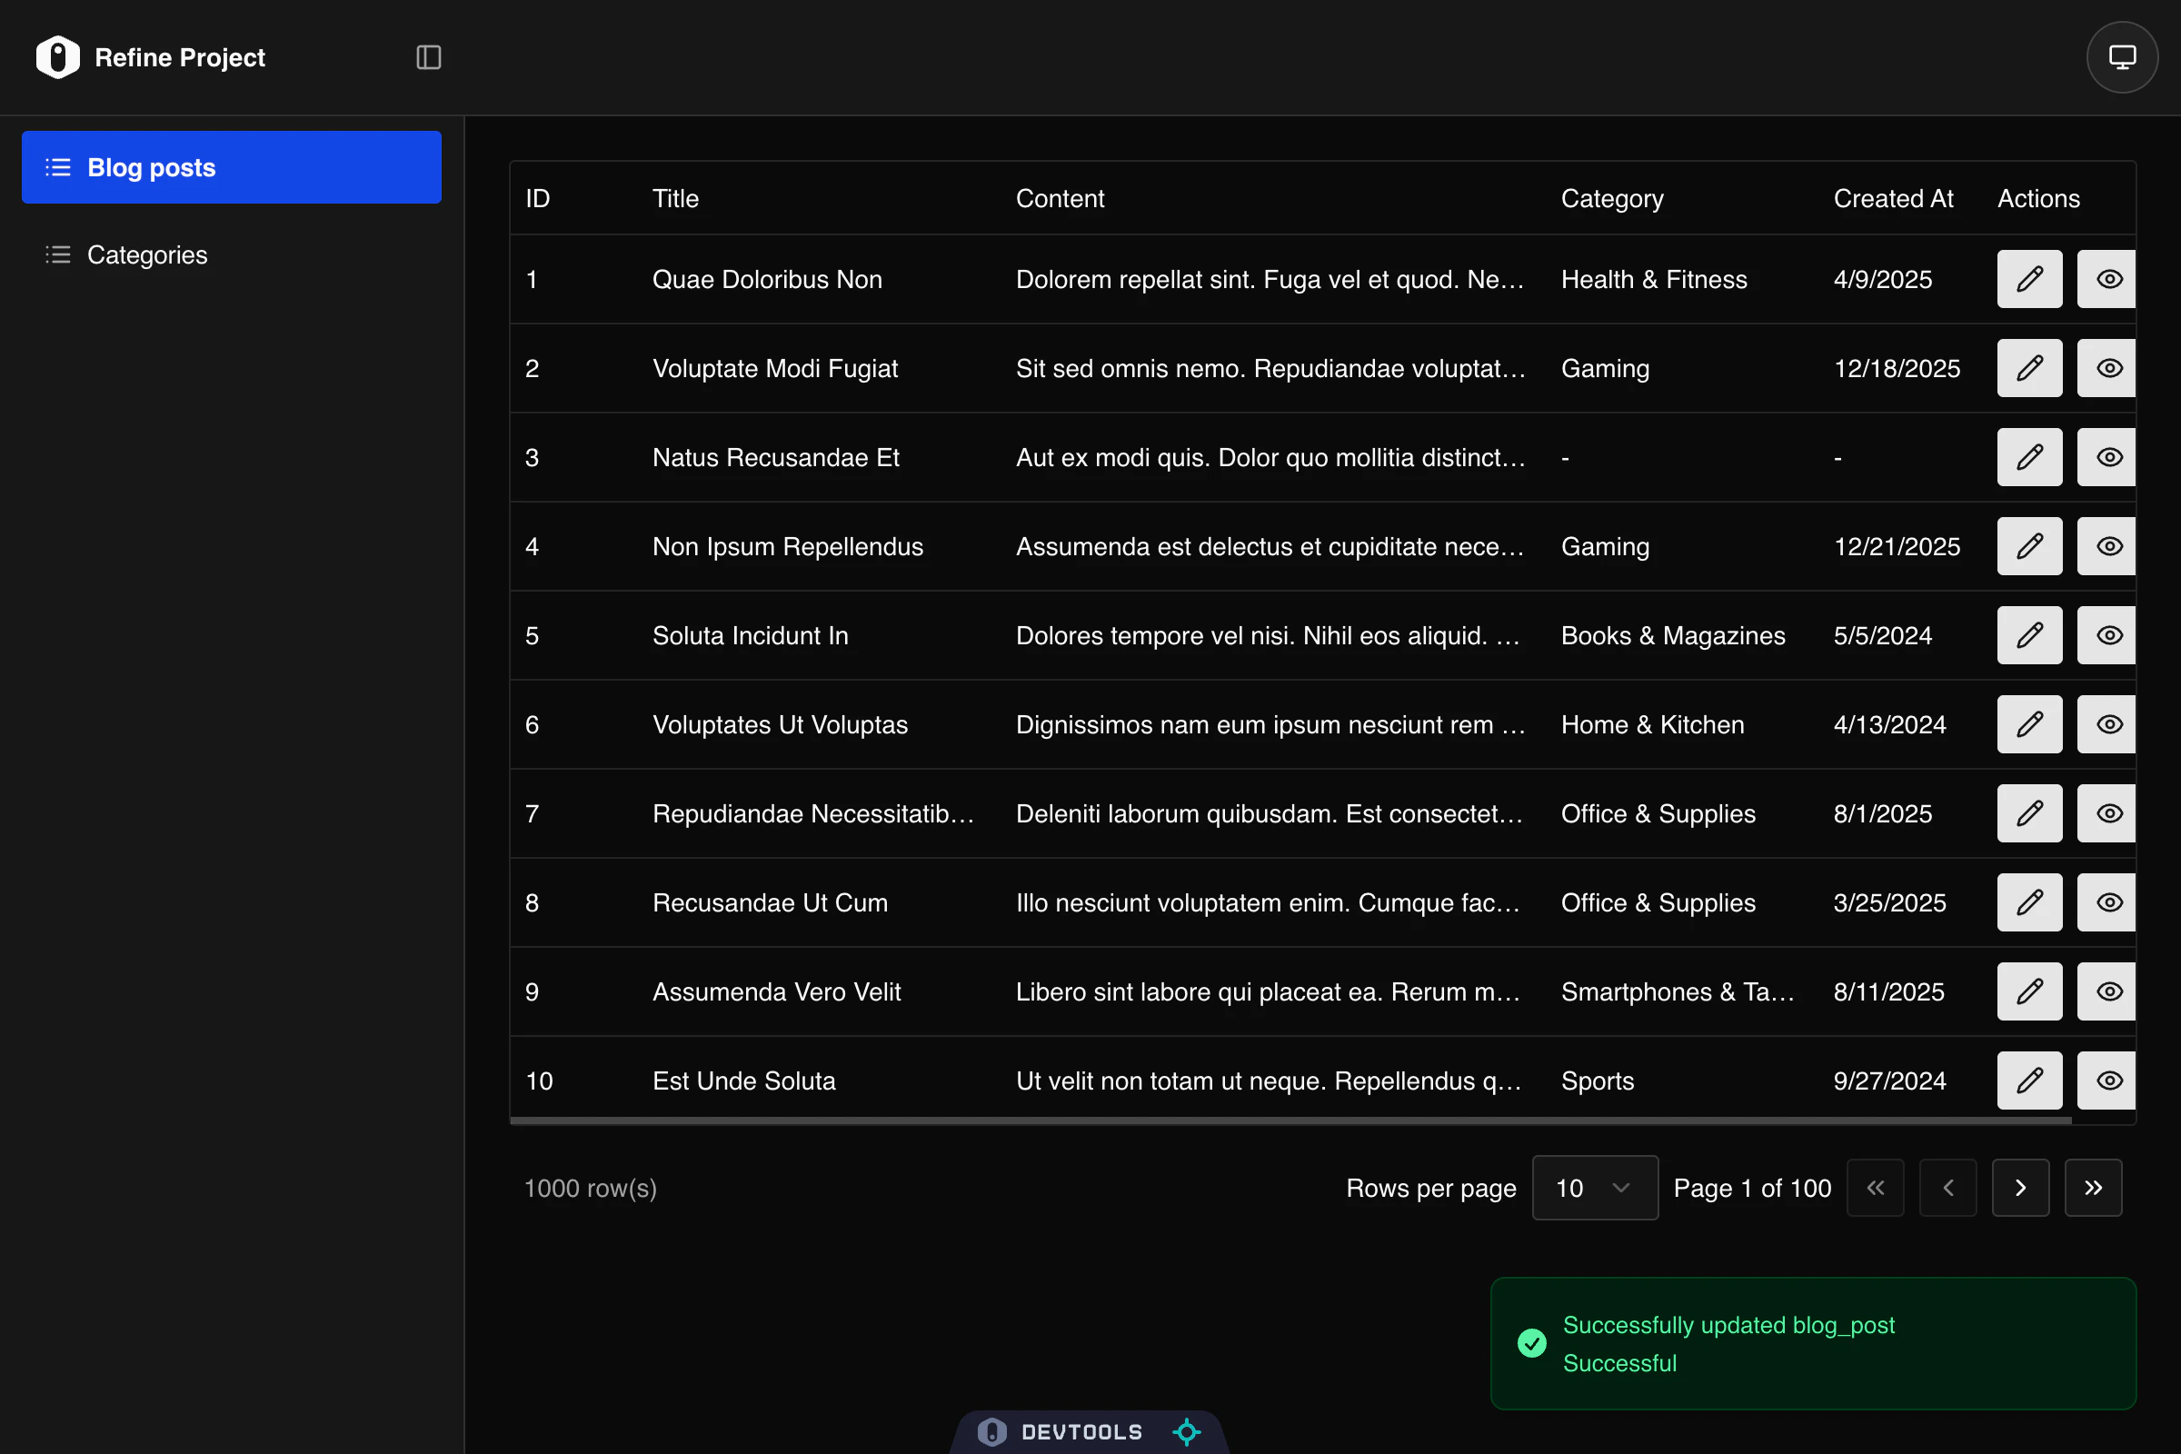This screenshot has width=2181, height=1454.
Task: Click the Refine Project logo icon
Action: (57, 57)
